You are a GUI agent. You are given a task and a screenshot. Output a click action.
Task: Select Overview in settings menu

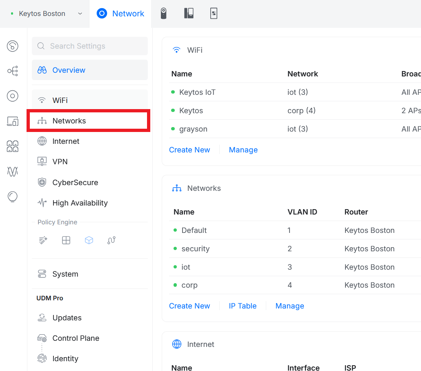tap(90, 70)
